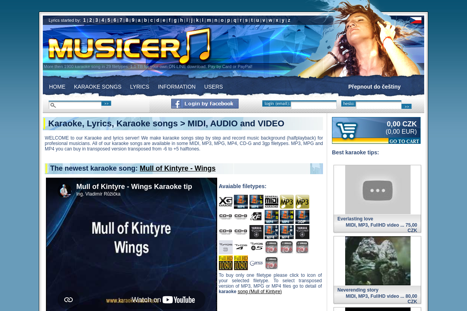Choose the MP4 HS filetype icon
Viewport: 467px width, 311px height.
[272, 217]
